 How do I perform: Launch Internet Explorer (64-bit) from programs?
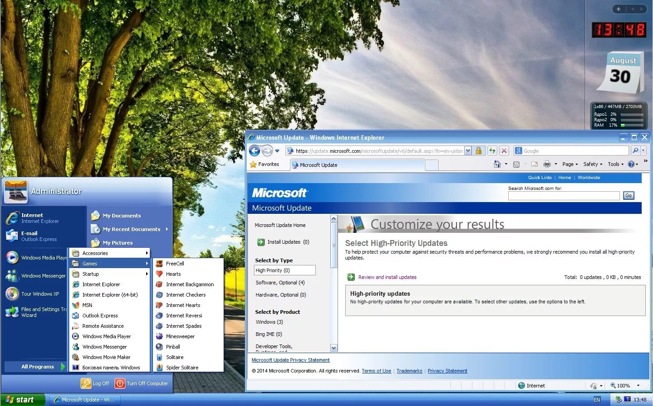[x=110, y=295]
